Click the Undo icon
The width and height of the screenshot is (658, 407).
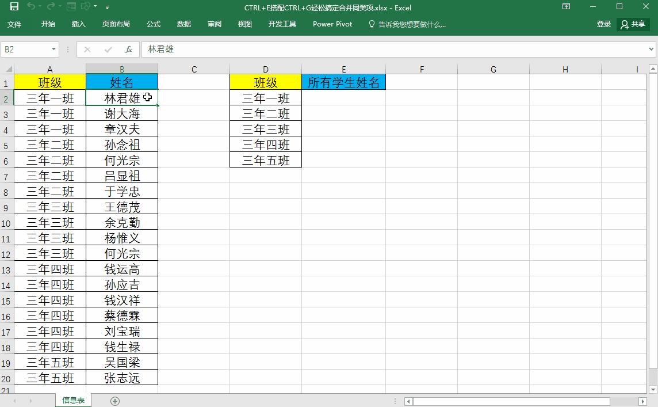[32, 7]
